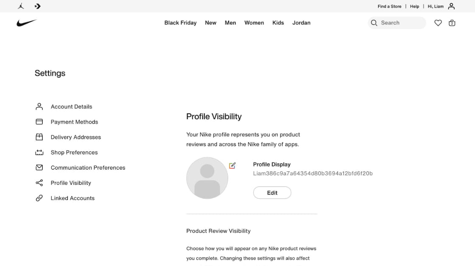
Task: Click the pencil icon to edit profile photo
Action: pos(232,165)
